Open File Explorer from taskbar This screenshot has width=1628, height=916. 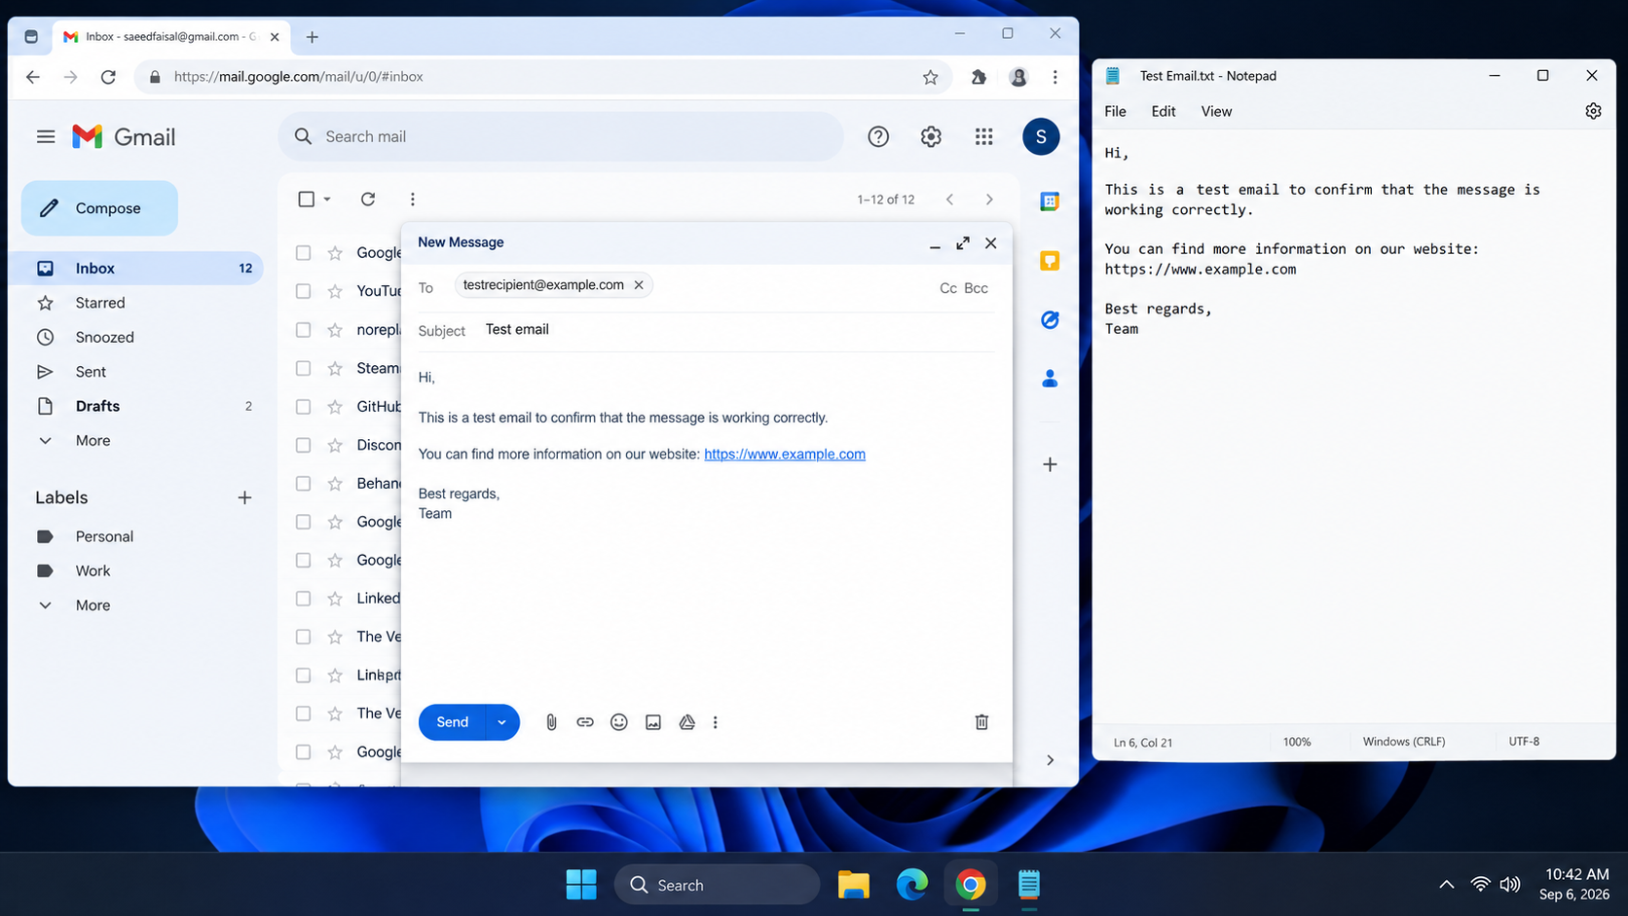pos(854,885)
